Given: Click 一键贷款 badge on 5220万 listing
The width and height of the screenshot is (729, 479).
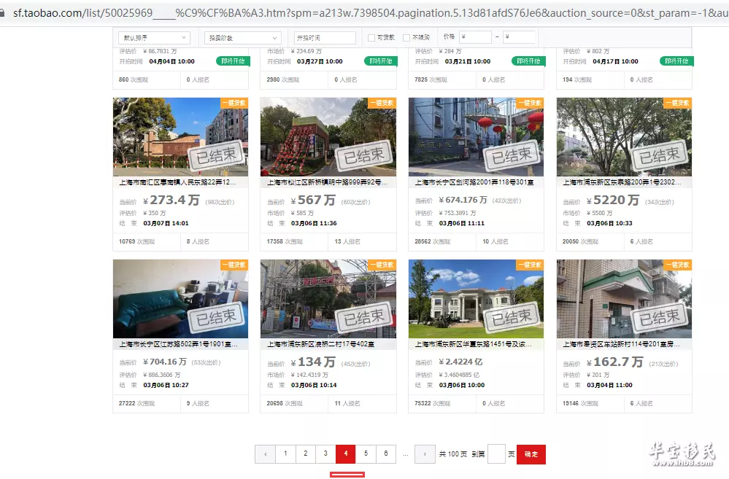Looking at the screenshot, I should click(678, 103).
